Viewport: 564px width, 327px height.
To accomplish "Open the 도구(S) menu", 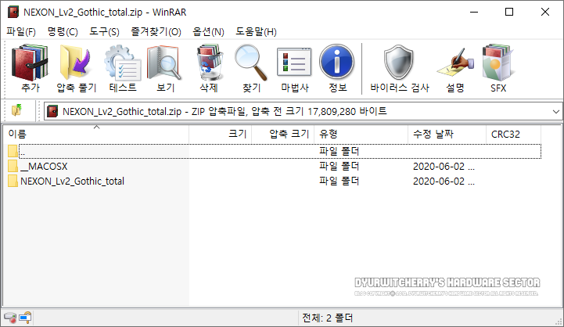I will (104, 31).
